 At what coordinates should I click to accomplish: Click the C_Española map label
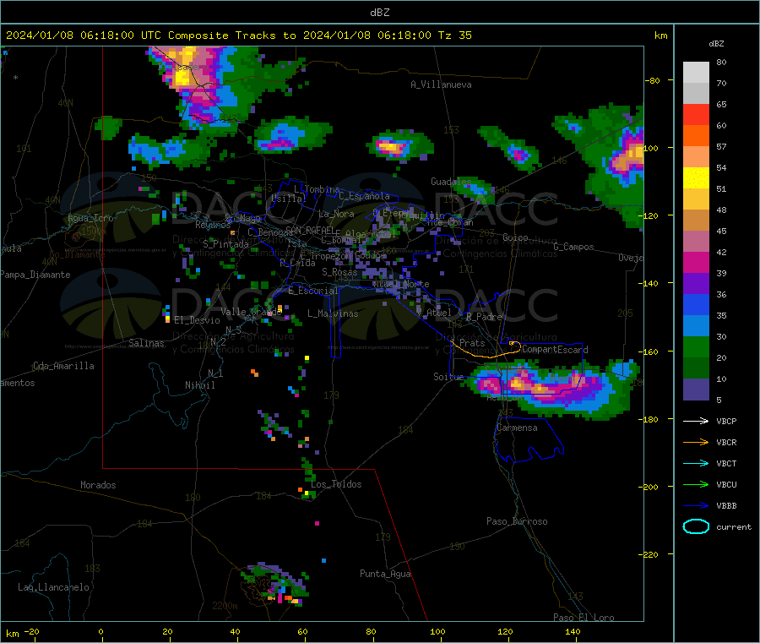click(364, 196)
